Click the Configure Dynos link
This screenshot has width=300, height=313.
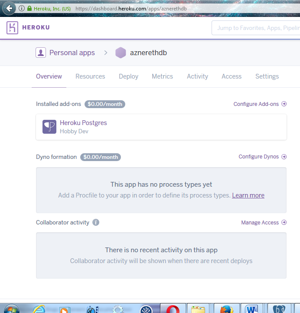258,157
